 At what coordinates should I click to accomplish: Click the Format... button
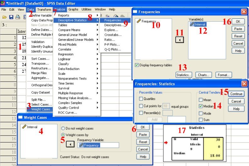[x=224, y=75]
